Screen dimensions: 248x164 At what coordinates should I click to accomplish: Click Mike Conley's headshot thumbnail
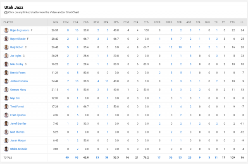point(6,64)
